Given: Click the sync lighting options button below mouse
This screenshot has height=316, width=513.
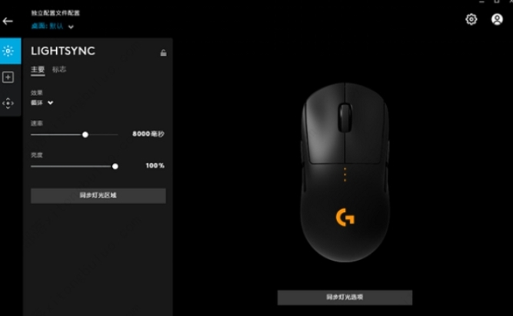Looking at the screenshot, I should click(345, 298).
